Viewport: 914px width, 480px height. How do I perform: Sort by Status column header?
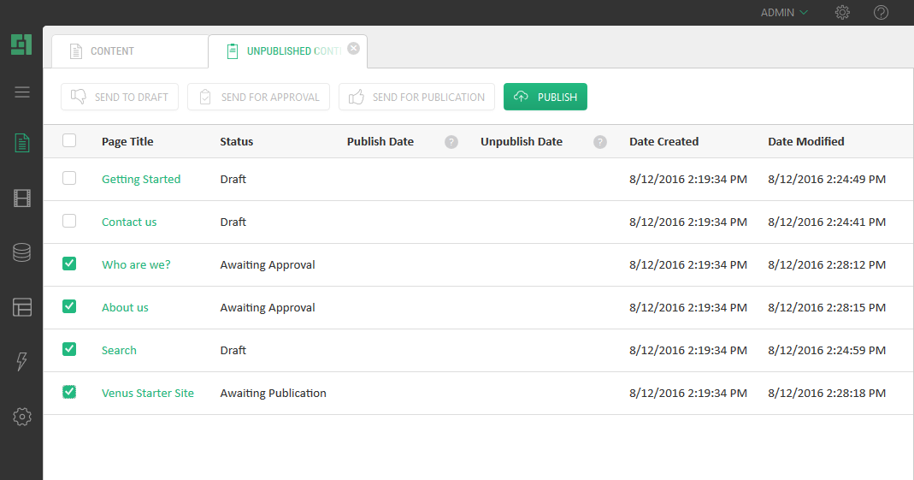pos(237,142)
